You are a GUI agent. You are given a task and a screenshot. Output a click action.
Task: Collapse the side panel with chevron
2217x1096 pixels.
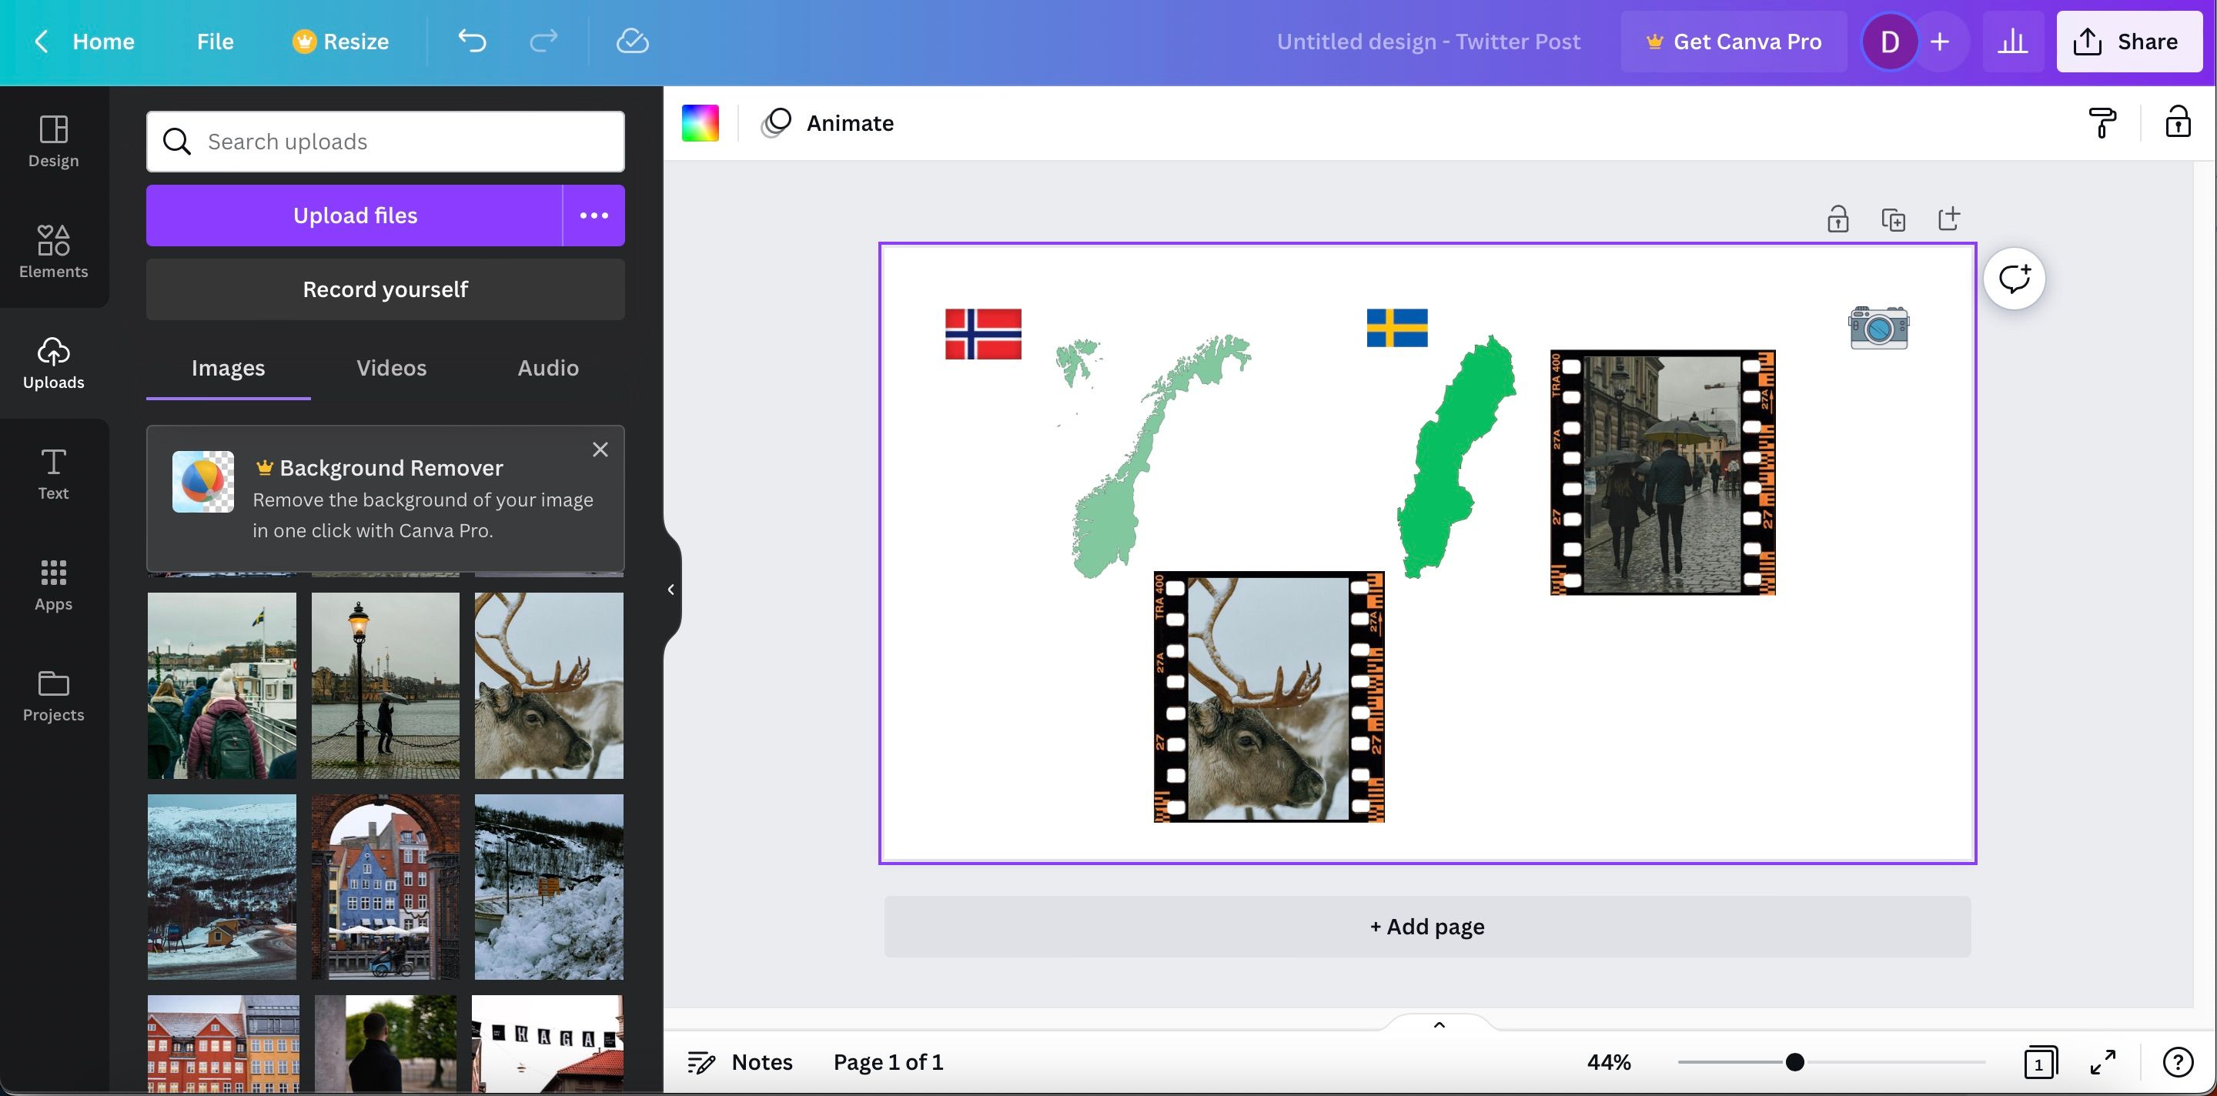coord(670,590)
